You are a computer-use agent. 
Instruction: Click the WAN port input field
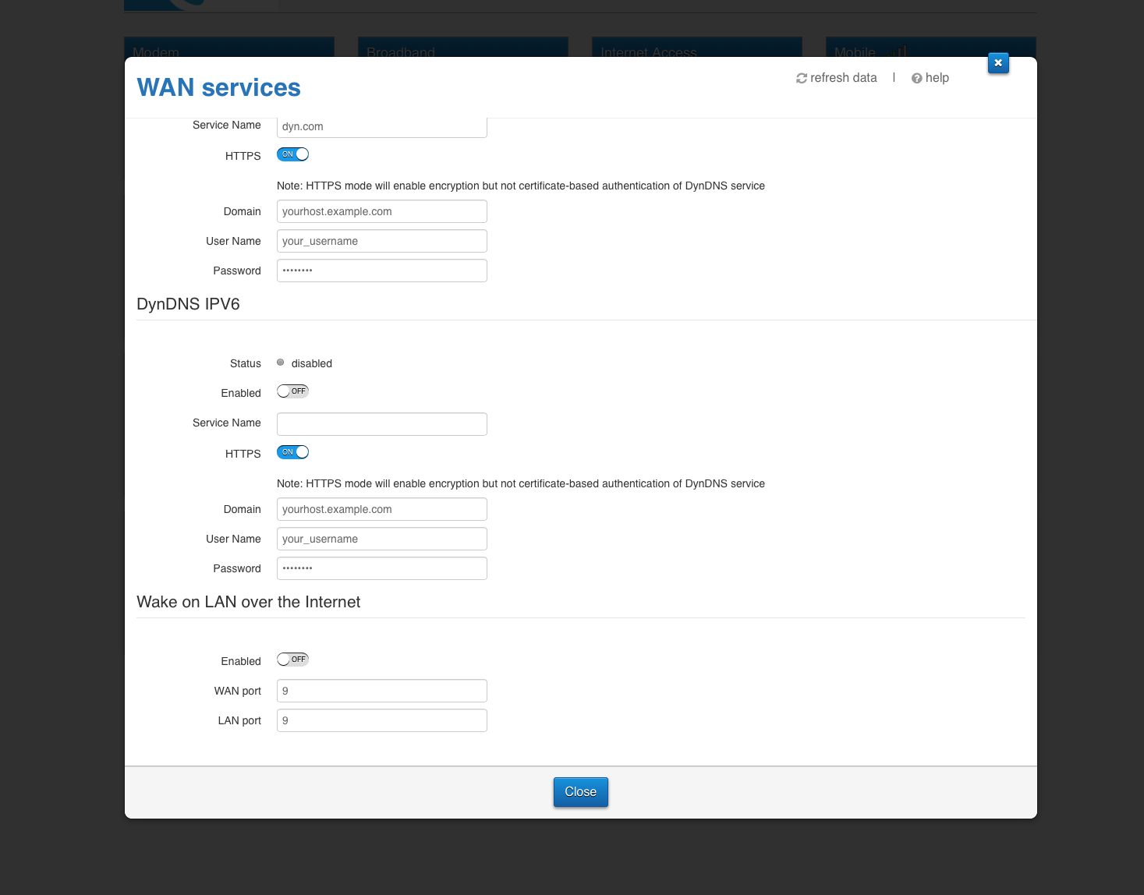[382, 691]
